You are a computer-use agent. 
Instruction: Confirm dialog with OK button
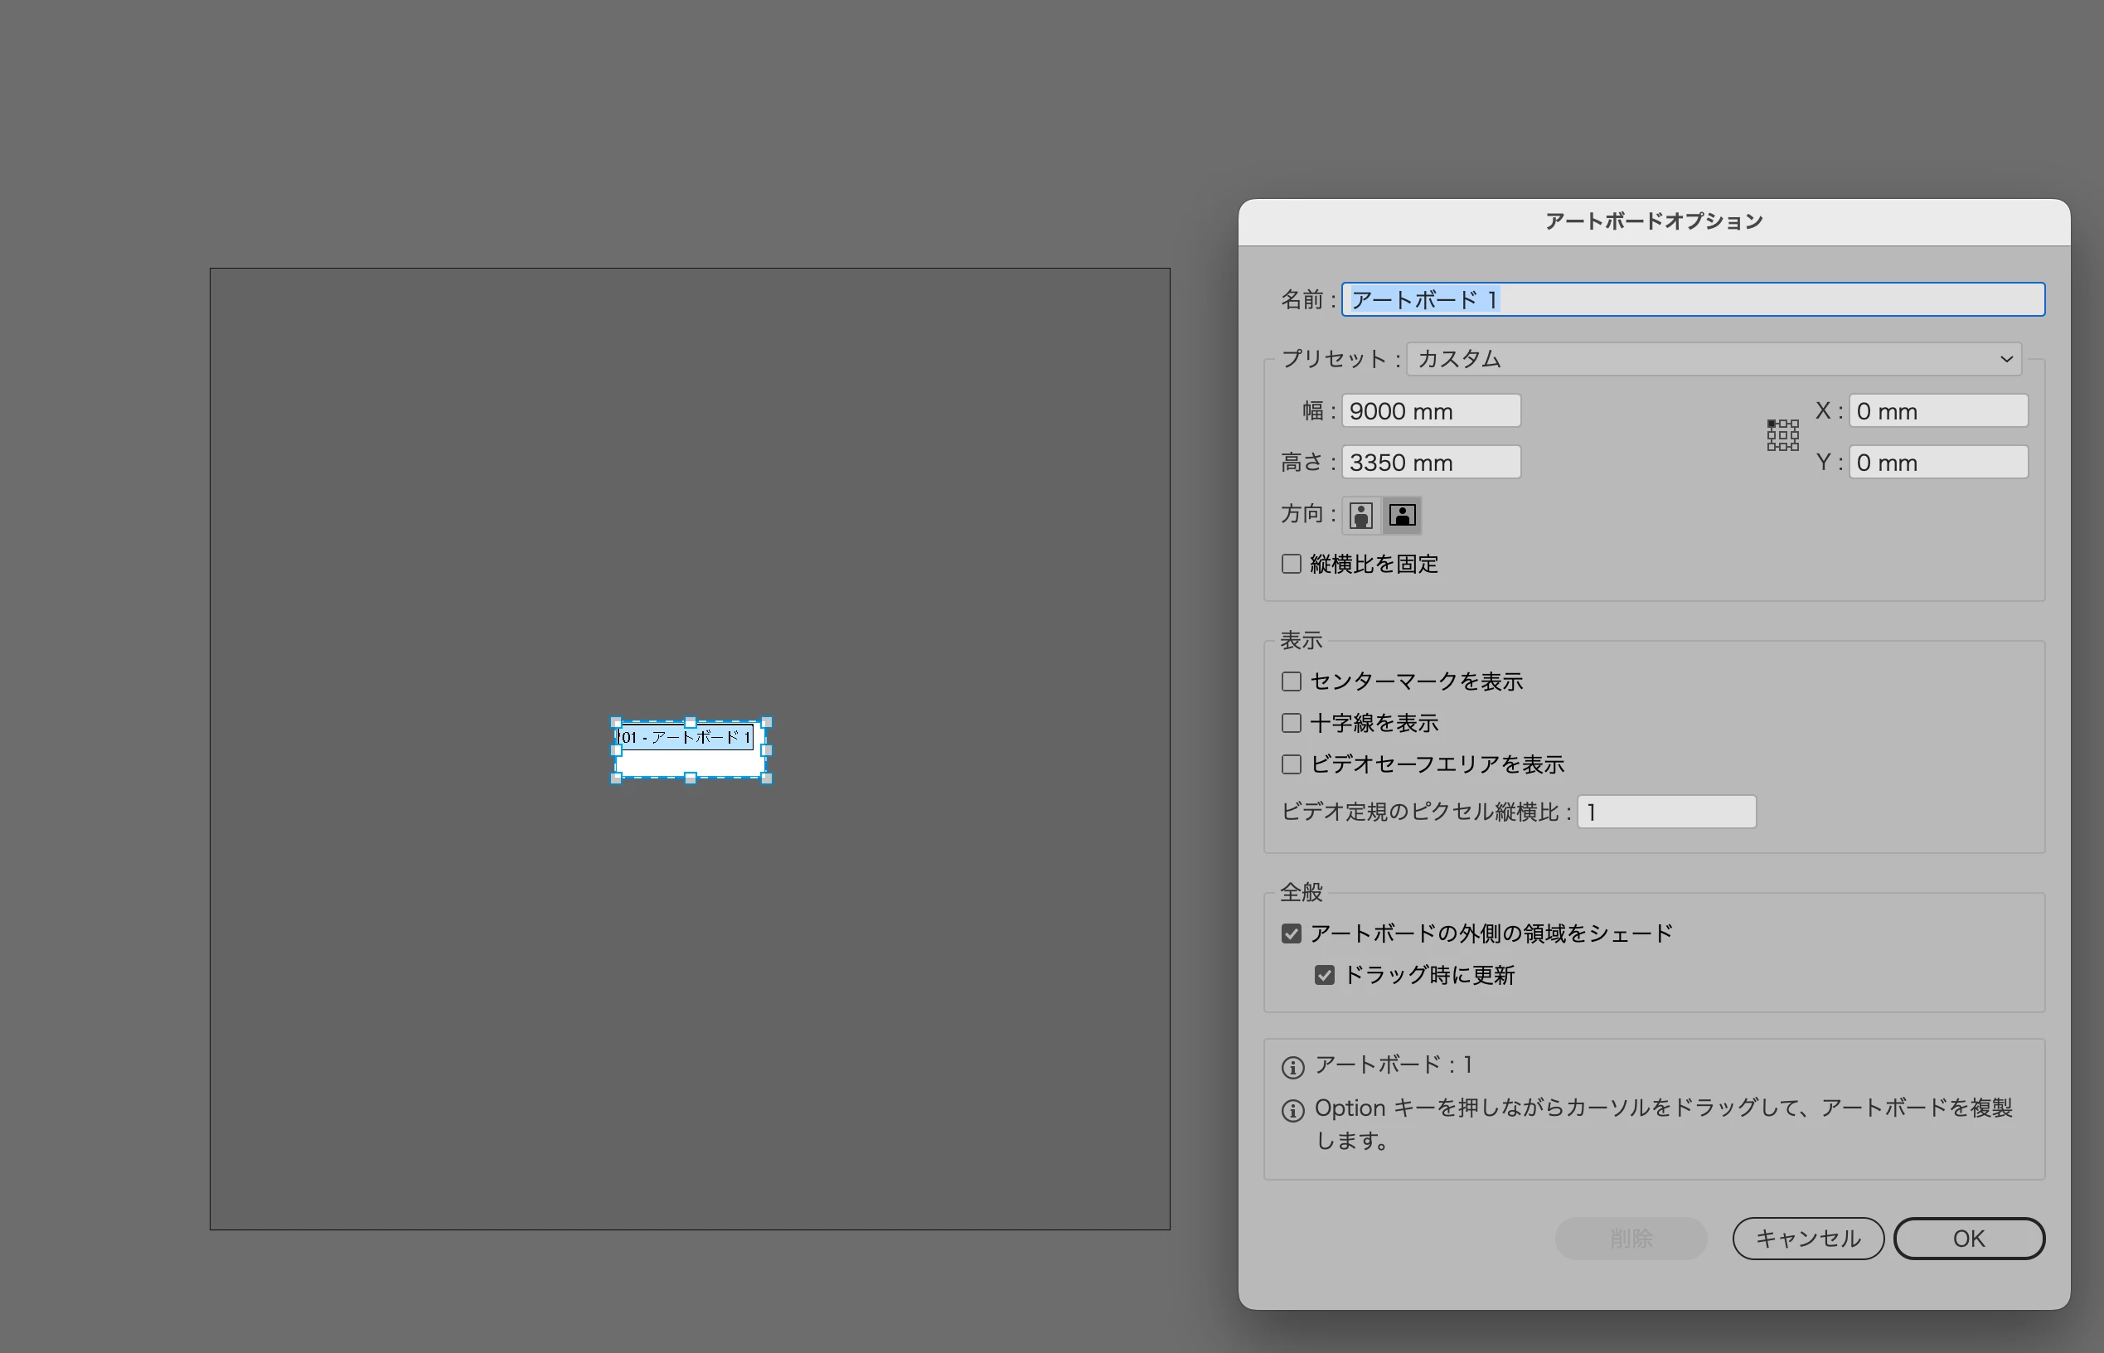(1968, 1238)
